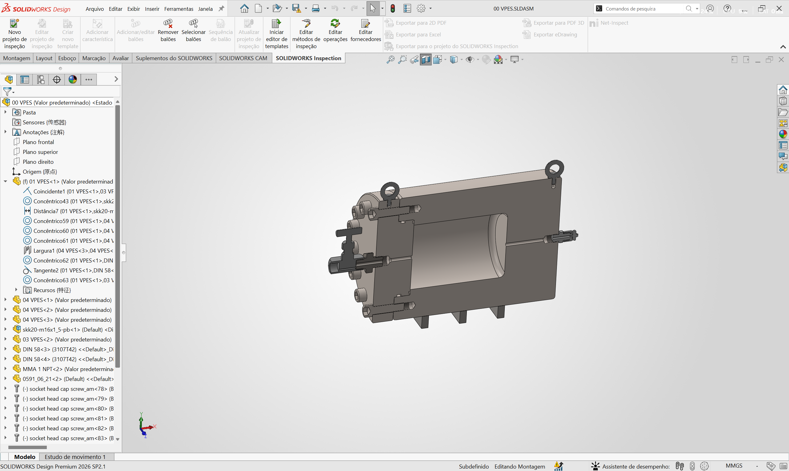Image resolution: width=789 pixels, height=471 pixels.
Task: Open Editar fornecedores
Action: pos(365,31)
